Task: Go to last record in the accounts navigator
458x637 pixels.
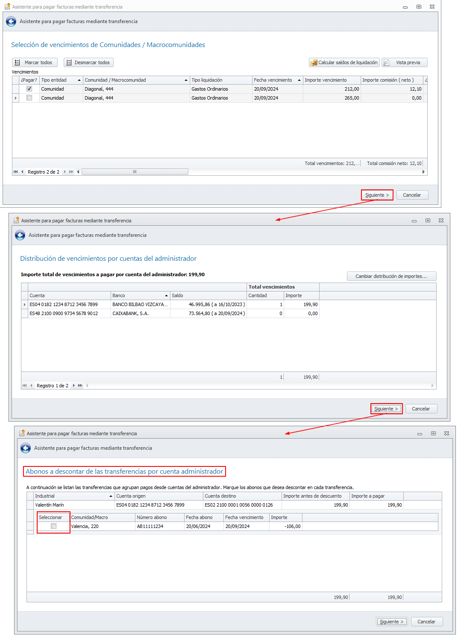Action: coord(80,386)
